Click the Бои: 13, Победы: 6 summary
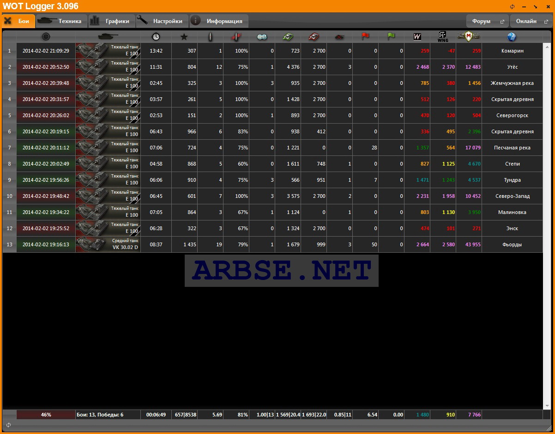555x434 pixels. click(x=108, y=415)
